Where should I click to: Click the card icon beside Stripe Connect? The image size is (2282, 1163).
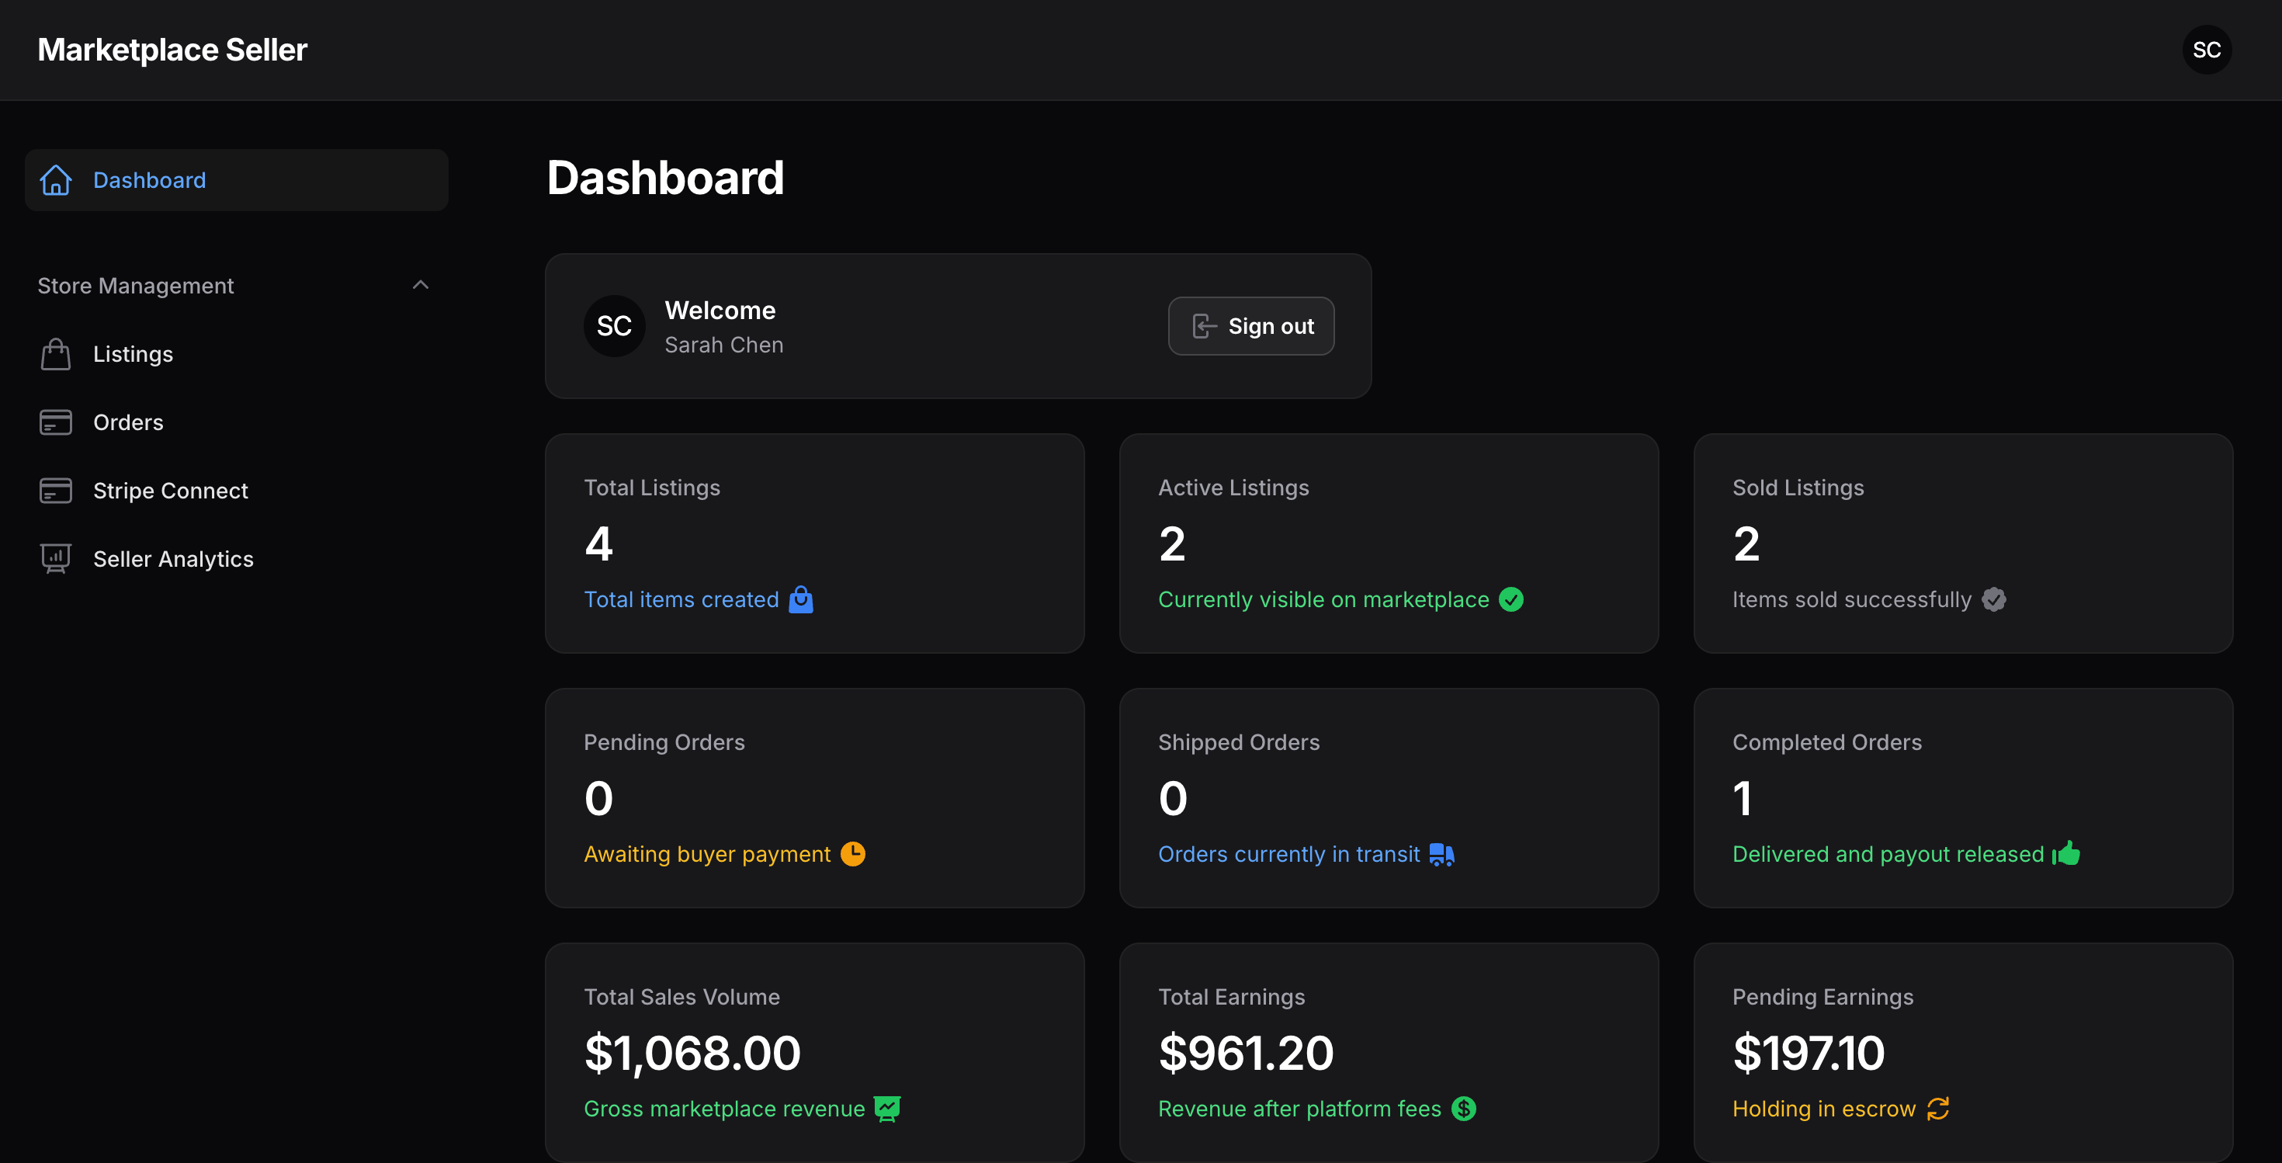pos(56,491)
